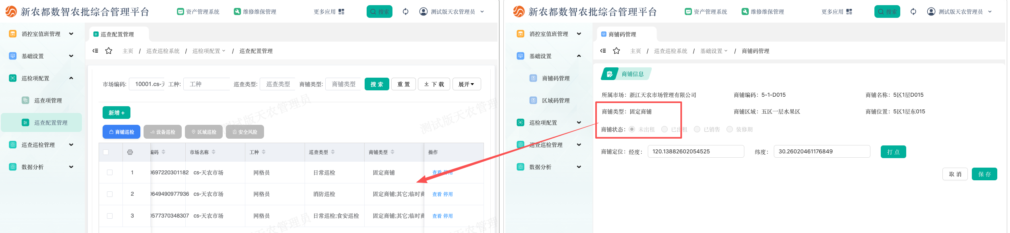This screenshot has width=1010, height=233.
Task: Click the 新增 + button
Action: pyautogui.click(x=117, y=113)
